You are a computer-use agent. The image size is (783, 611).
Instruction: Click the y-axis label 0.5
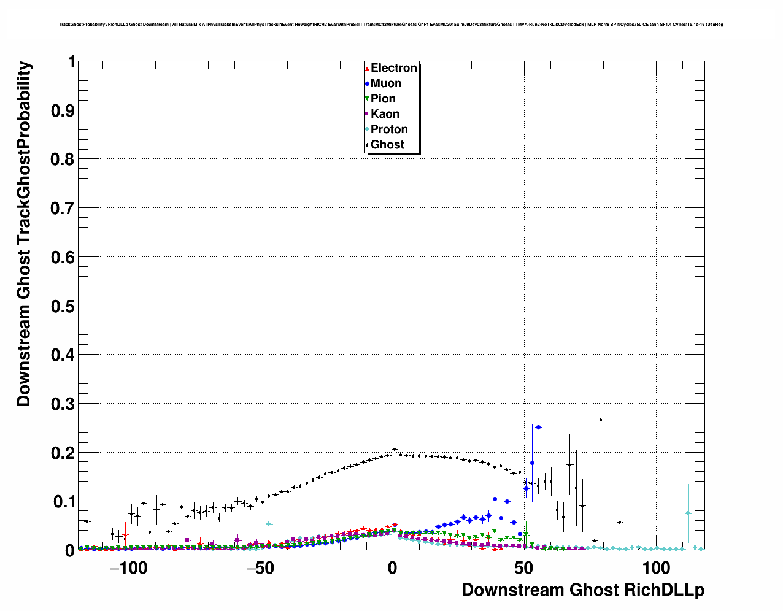coord(64,306)
